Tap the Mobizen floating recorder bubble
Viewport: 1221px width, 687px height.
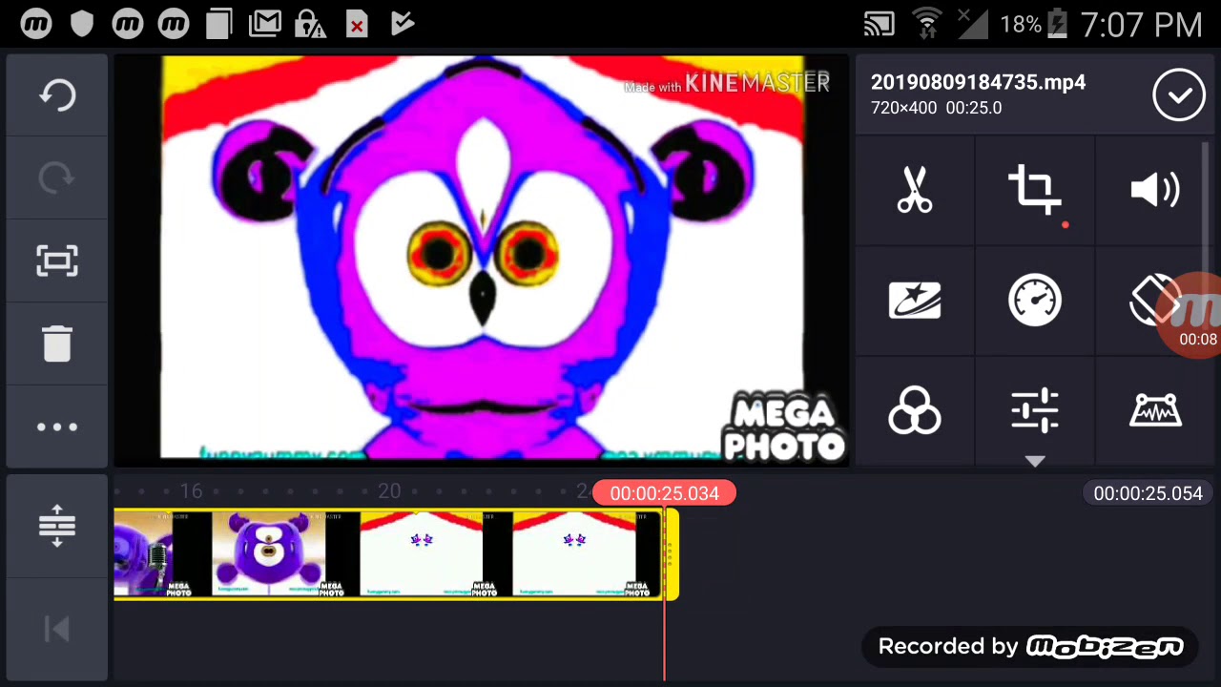point(1196,315)
